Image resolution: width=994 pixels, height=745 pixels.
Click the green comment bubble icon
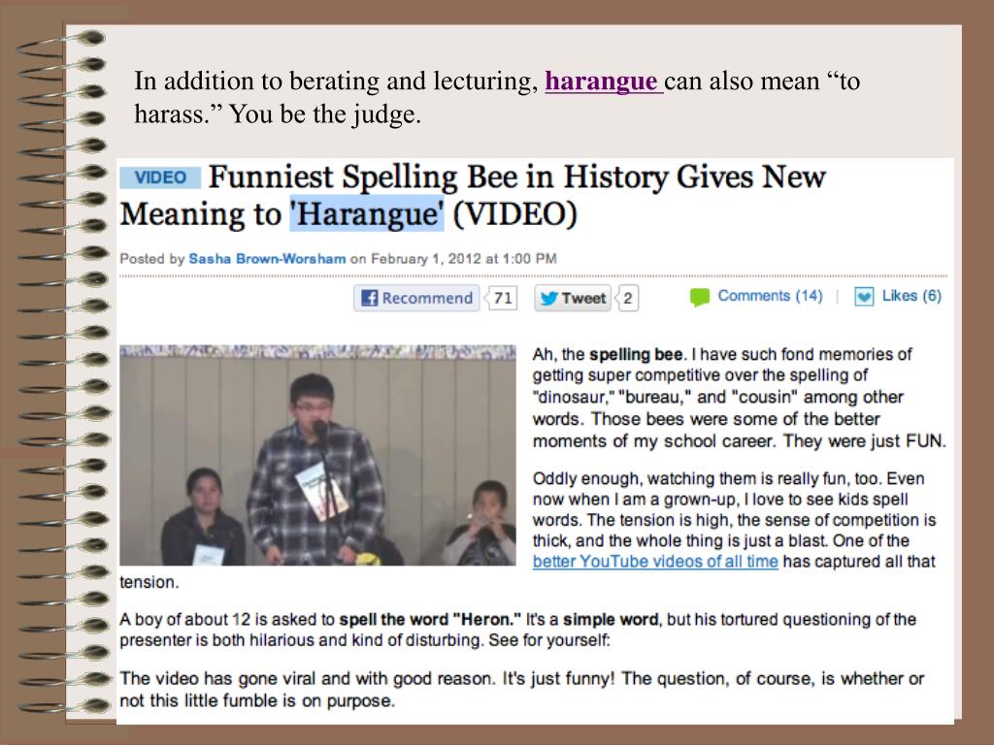pos(700,297)
